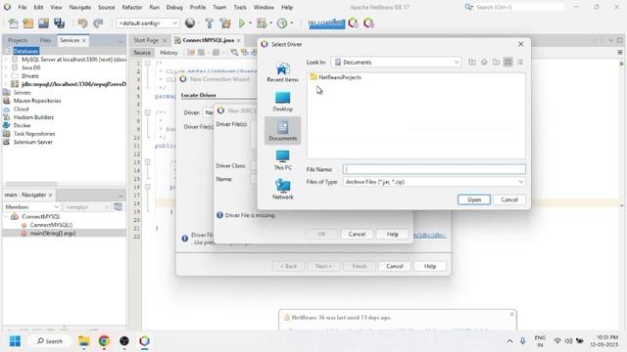Open the Look In Documents dropdown
The height and width of the screenshot is (352, 627).
coord(396,63)
